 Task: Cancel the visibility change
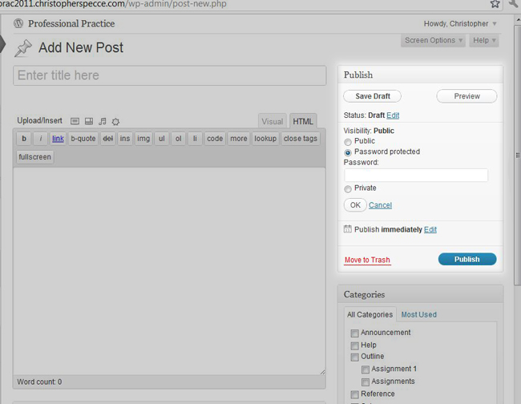(x=380, y=205)
